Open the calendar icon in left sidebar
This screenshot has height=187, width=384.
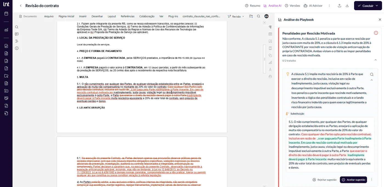(6, 14)
